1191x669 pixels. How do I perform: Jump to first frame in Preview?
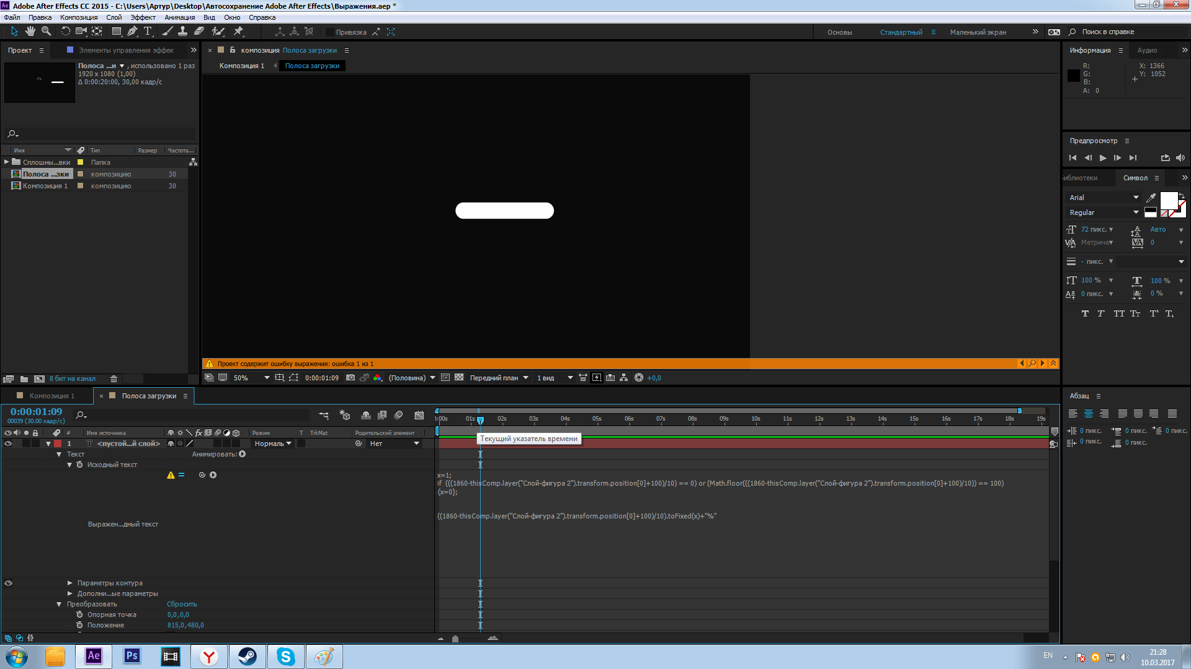pos(1073,158)
